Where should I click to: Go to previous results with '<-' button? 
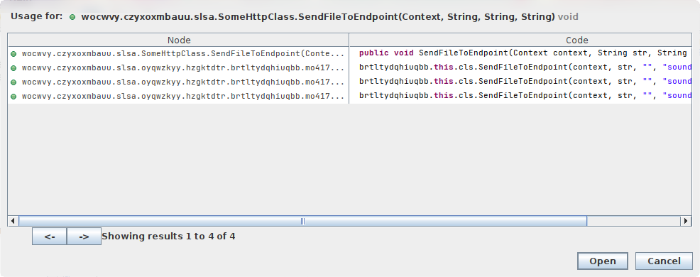pos(50,237)
